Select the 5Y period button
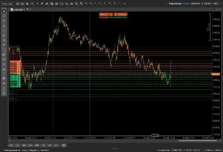Screen dimensions: 223x152 [x=50, y=145]
